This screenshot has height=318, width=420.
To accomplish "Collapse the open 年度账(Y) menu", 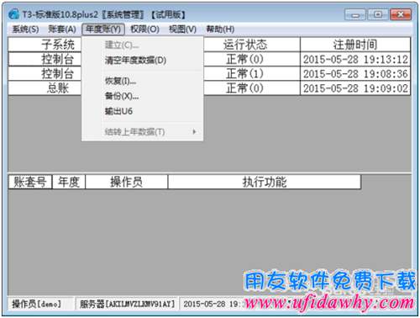I will point(103,29).
